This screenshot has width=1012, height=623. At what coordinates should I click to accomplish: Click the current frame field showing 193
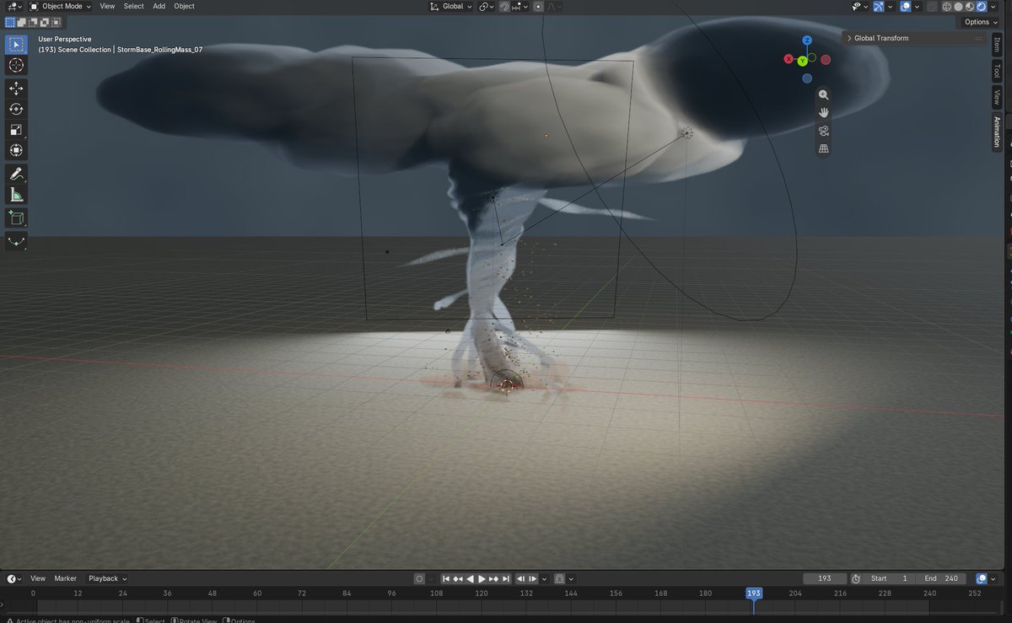825,578
